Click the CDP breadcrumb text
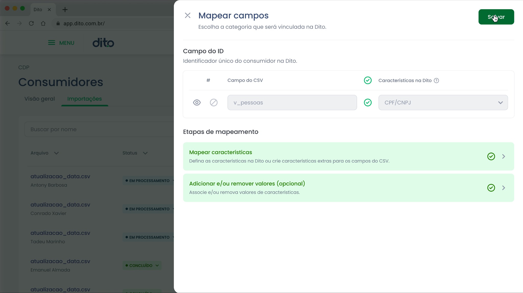Screen dimensions: 523x293 click(x=24, y=68)
